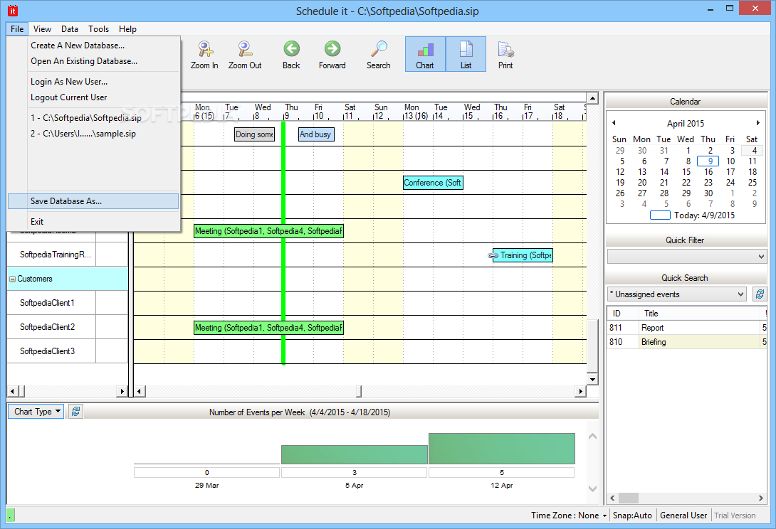Click the Title column header
The width and height of the screenshot is (776, 529).
point(700,314)
